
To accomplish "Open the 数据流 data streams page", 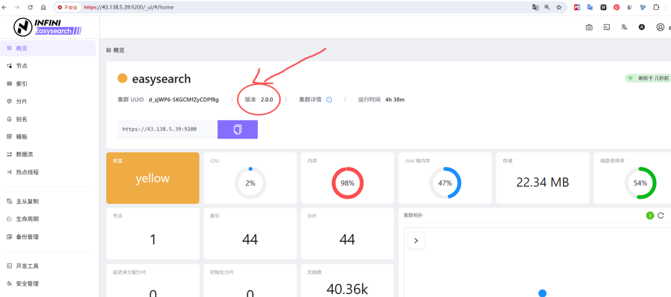I will pos(48,155).
